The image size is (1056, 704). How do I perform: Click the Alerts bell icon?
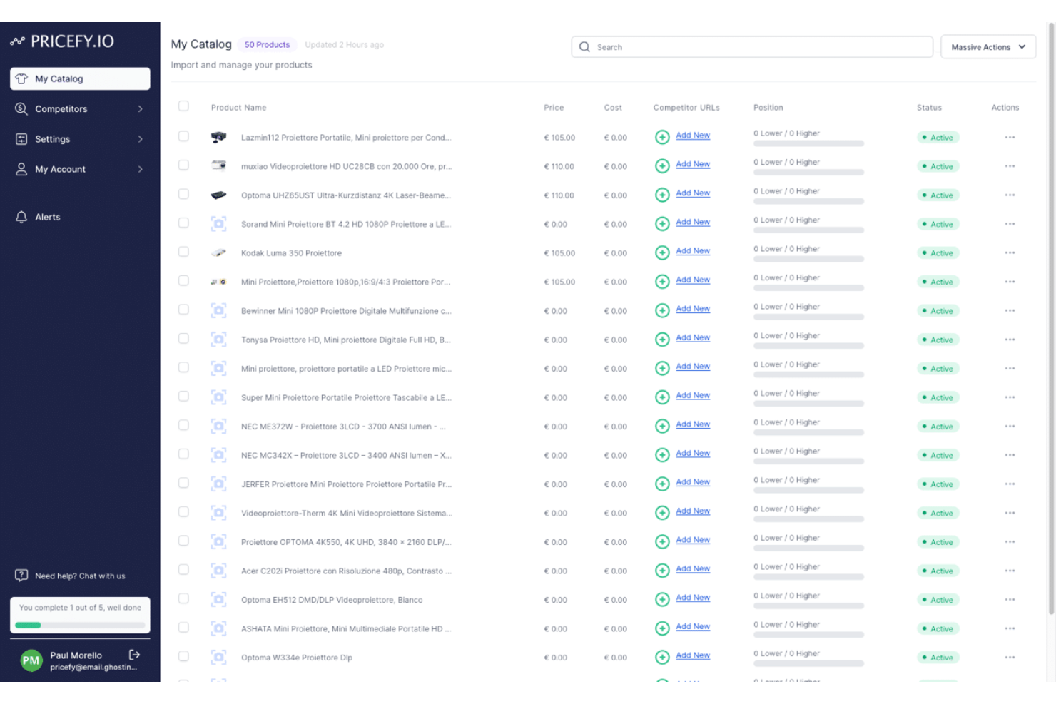21,217
